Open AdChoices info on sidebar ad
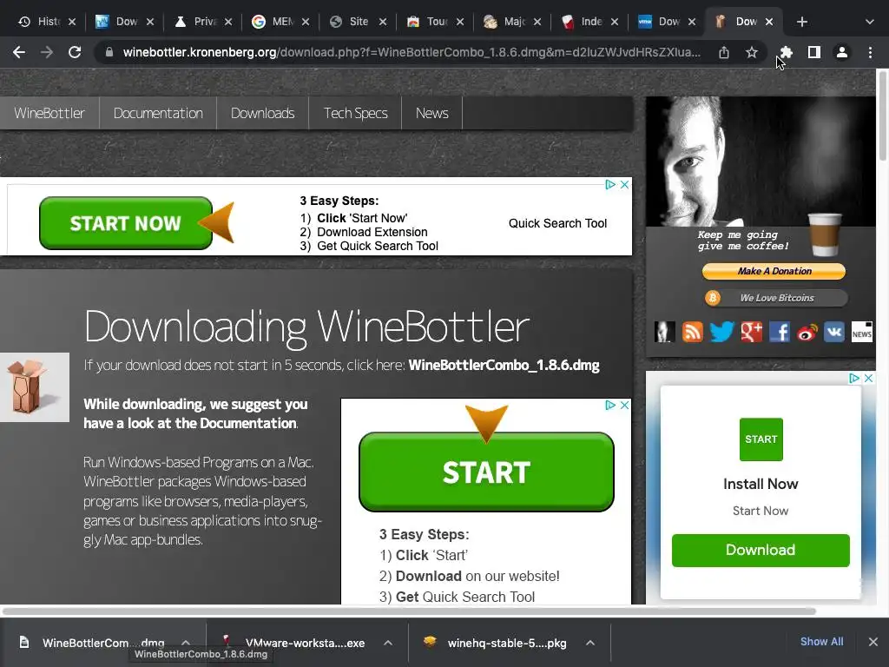Screen dimensions: 889x667 pos(854,379)
